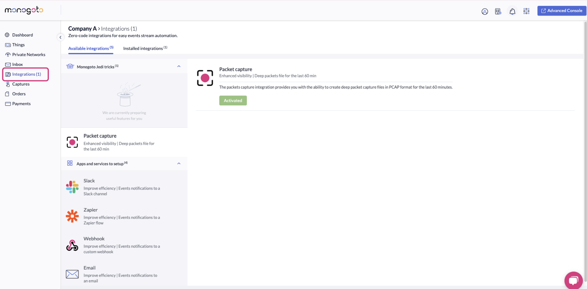Screen dimensions: 587x289
Task: Select the Email envelope integration icon
Action: [x=72, y=274]
